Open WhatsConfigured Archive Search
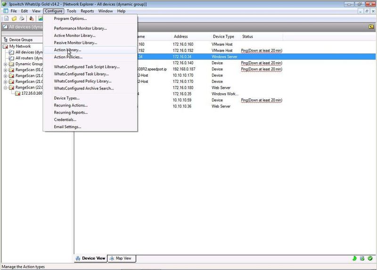 (90, 89)
